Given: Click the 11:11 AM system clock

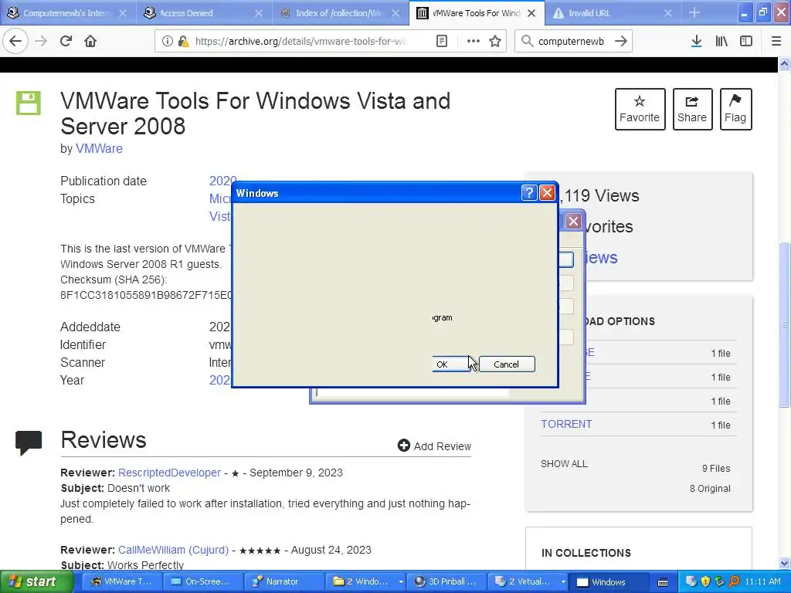Looking at the screenshot, I should 762,581.
